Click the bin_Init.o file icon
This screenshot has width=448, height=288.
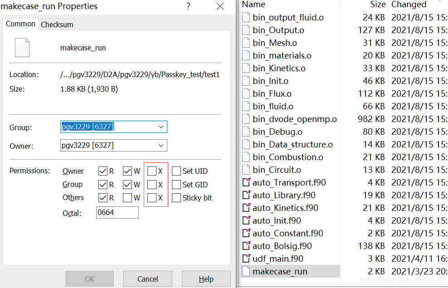coord(246,81)
